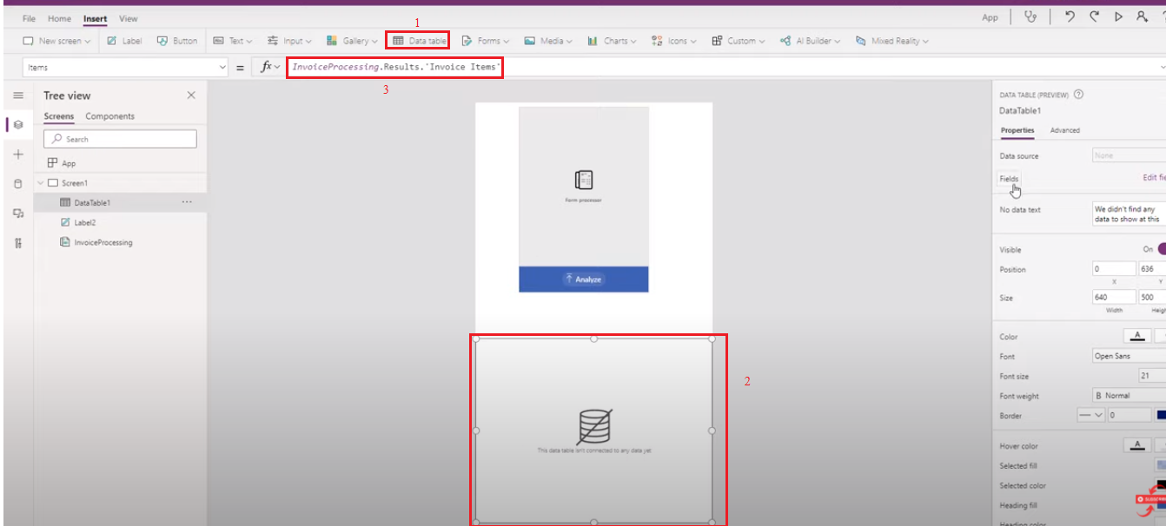Insert a Label control
This screenshot has height=526, width=1166.
[x=124, y=41]
